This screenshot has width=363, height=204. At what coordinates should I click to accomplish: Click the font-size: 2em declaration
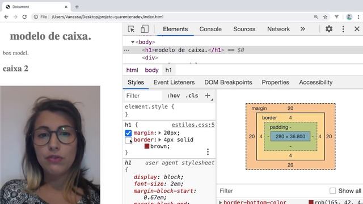[158, 184]
